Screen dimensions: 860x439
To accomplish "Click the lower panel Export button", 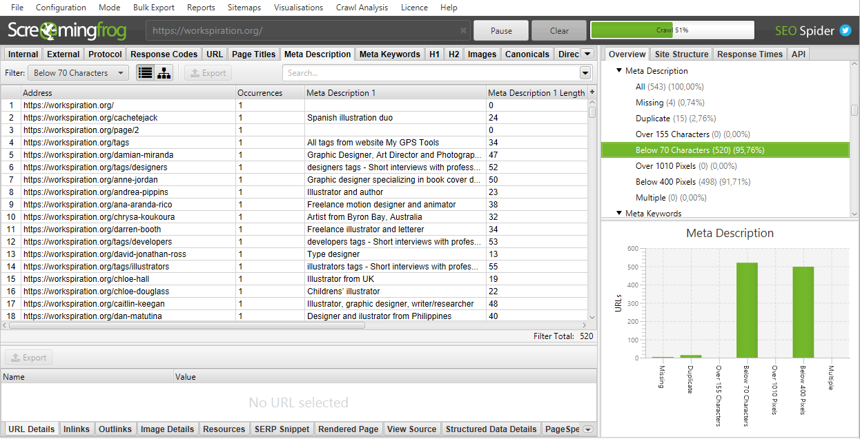I will (x=28, y=358).
